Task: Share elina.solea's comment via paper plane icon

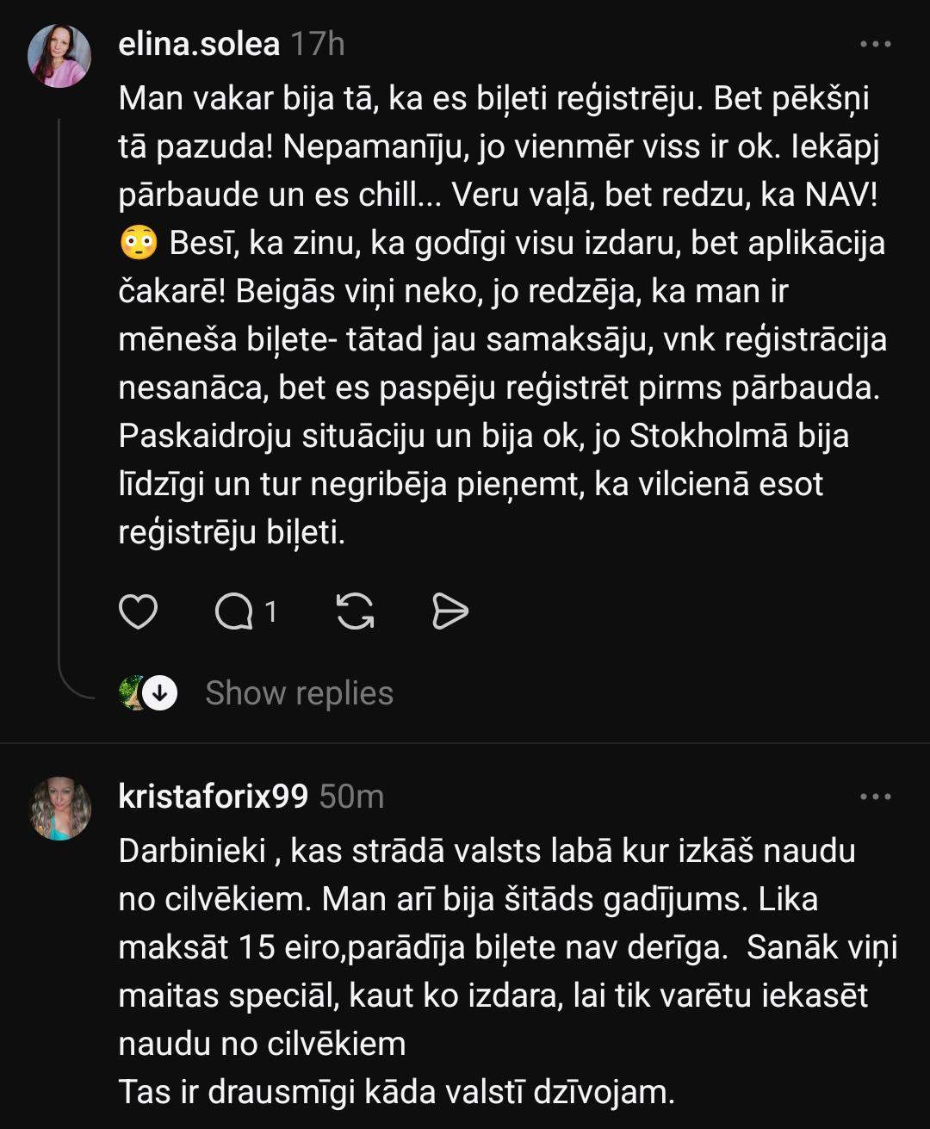Action: (449, 612)
